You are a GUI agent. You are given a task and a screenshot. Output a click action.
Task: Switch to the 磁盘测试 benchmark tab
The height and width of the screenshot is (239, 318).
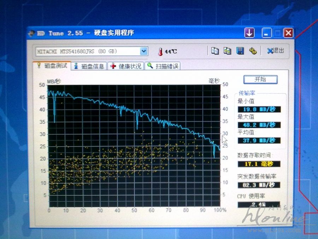pyautogui.click(x=52, y=66)
